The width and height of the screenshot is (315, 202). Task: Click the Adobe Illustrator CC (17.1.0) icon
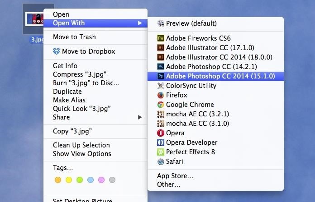[161, 48]
